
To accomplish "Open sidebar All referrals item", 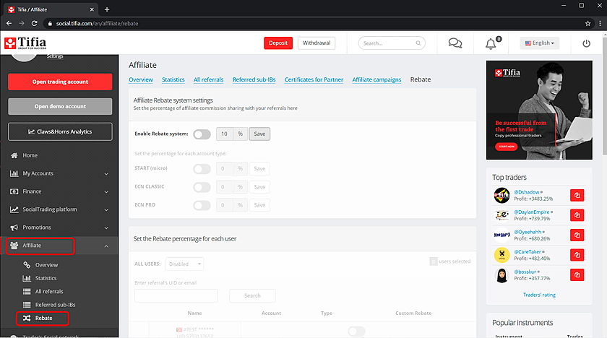I will click(49, 292).
